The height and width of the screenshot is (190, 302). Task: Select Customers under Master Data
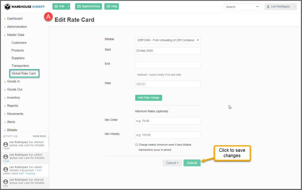(x=19, y=43)
